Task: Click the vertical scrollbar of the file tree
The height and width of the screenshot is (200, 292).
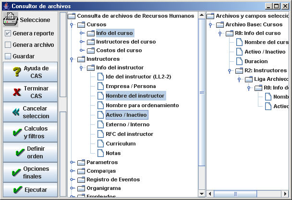Action: (202, 93)
